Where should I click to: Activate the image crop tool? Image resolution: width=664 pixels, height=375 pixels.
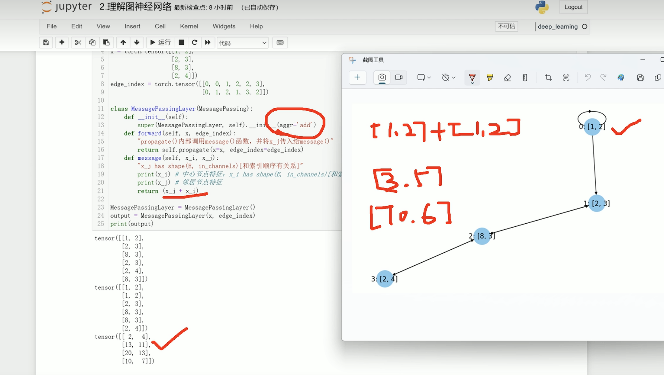pos(548,78)
